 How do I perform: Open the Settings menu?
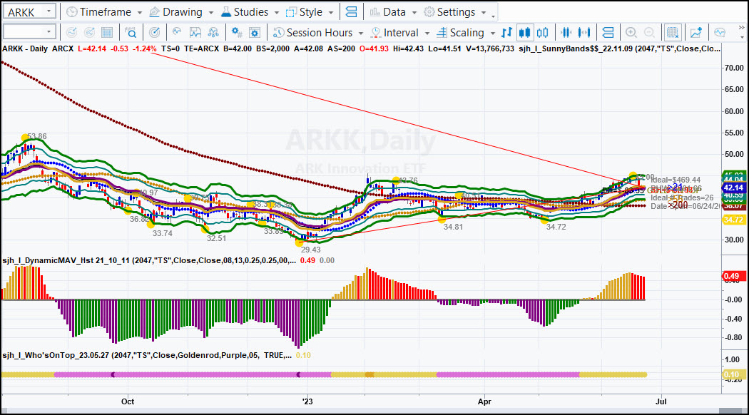456,12
